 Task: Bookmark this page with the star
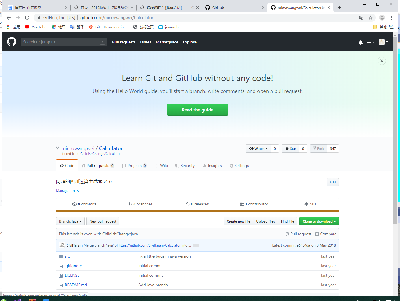pos(371,18)
